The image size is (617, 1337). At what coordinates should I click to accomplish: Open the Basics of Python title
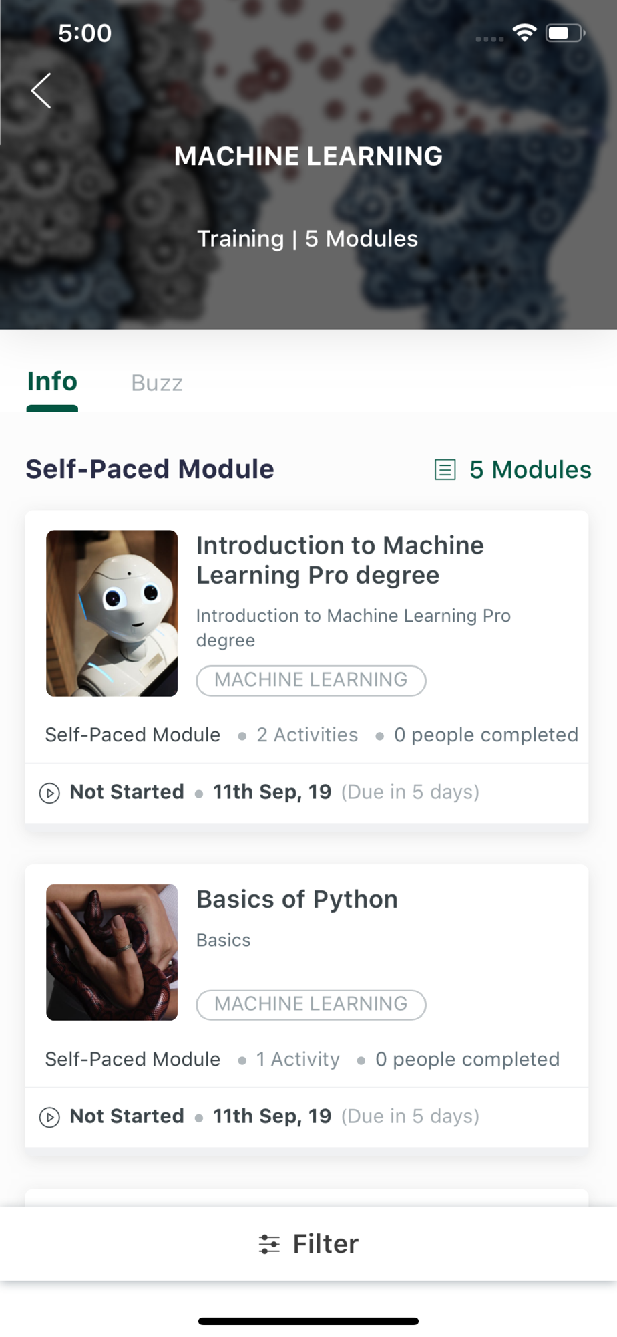tap(297, 899)
